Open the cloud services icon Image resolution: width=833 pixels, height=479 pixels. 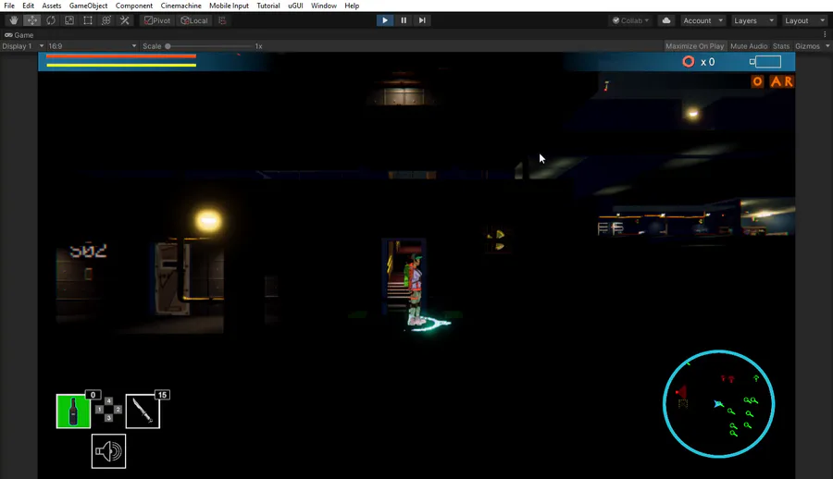tap(666, 20)
